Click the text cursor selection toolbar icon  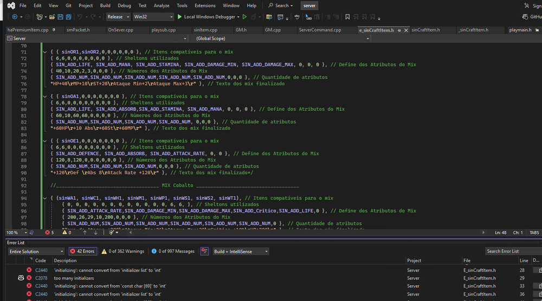308,17
